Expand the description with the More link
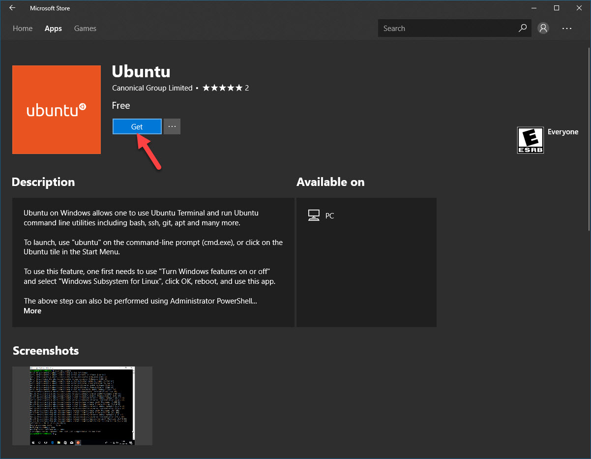591x459 pixels. point(32,310)
